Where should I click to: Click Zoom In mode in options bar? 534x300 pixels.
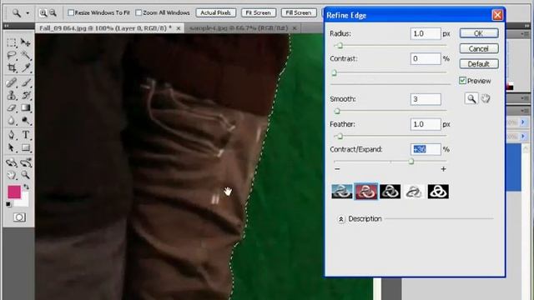click(43, 13)
